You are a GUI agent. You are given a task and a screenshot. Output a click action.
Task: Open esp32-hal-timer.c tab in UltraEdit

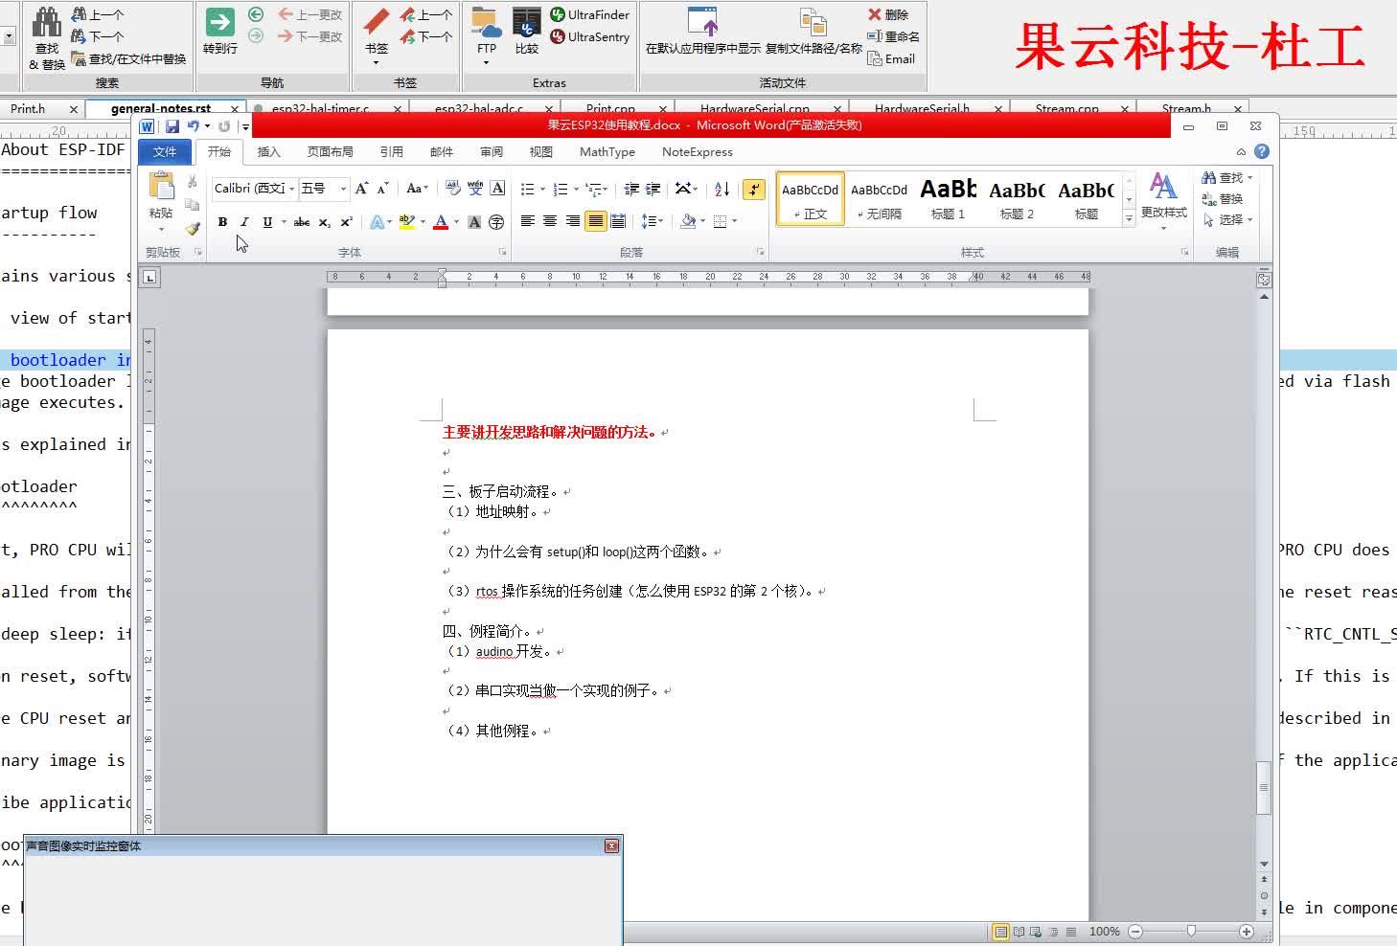(321, 108)
